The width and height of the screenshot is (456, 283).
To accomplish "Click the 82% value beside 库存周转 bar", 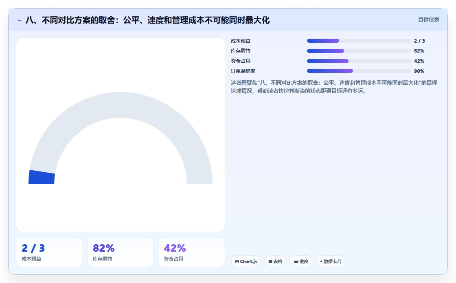I will [419, 51].
